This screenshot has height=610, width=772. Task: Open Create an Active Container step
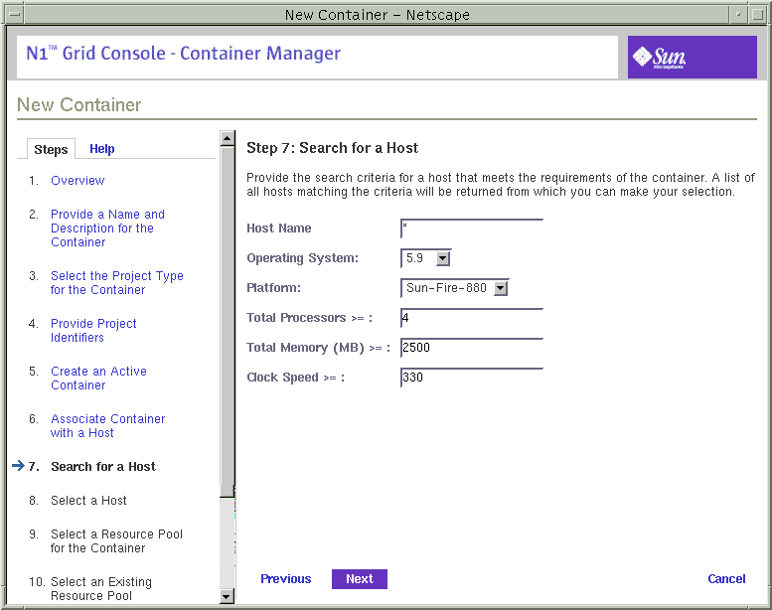click(98, 379)
